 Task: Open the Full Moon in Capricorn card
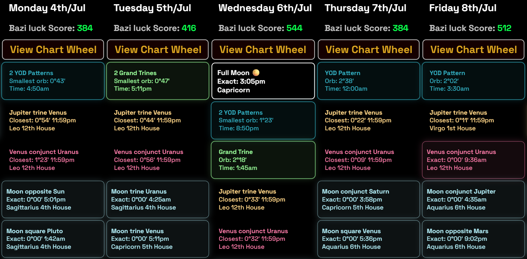(x=263, y=81)
